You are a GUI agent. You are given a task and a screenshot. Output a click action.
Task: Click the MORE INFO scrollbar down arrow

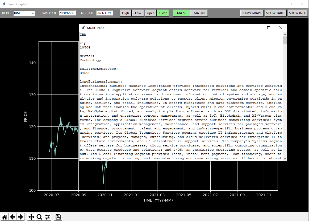[x=285, y=158]
